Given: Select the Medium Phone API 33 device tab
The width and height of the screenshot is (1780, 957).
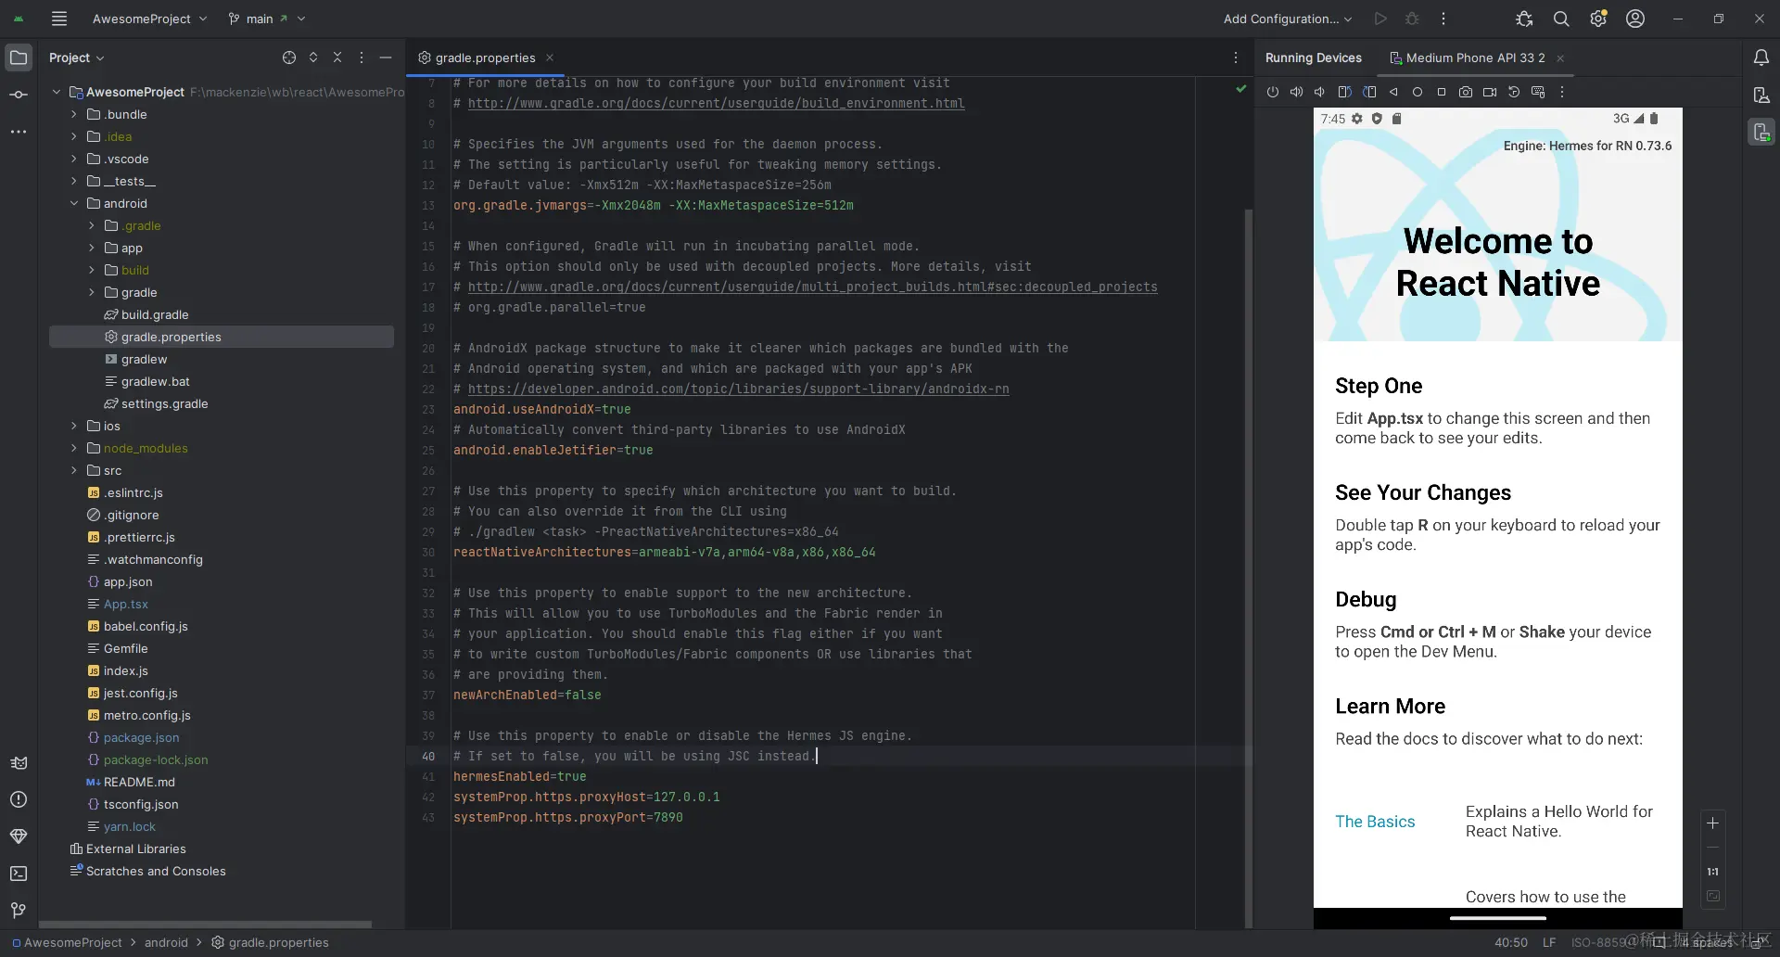Looking at the screenshot, I should coord(1474,57).
